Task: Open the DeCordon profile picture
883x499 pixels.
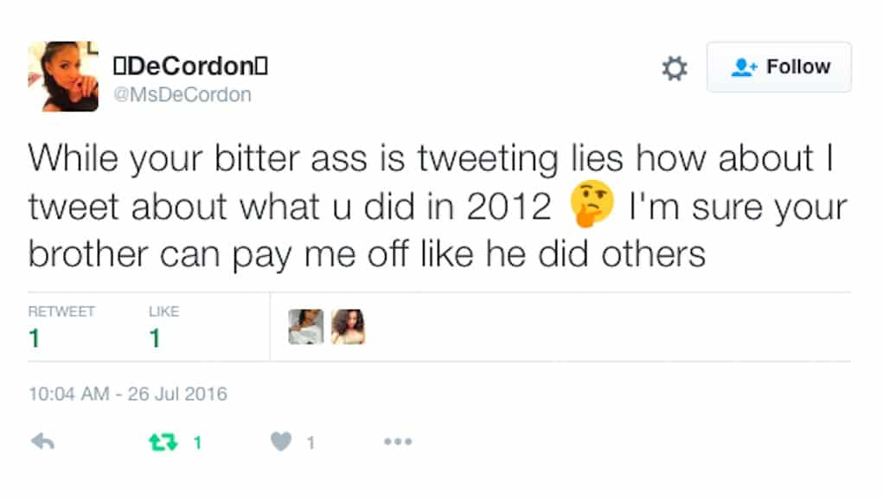Action: point(63,77)
